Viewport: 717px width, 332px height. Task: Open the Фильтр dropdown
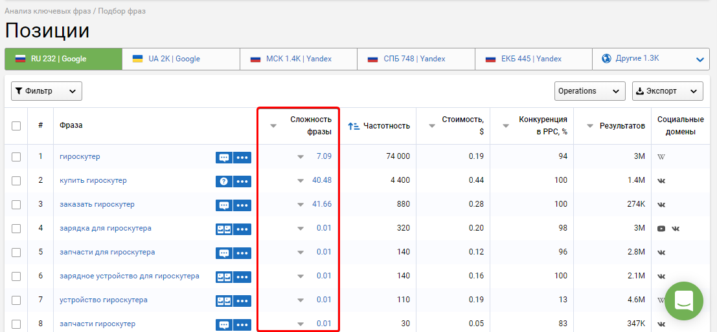(x=46, y=91)
